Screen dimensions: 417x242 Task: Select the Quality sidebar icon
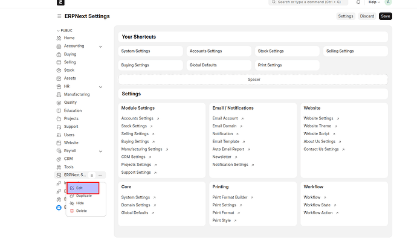tap(59, 103)
